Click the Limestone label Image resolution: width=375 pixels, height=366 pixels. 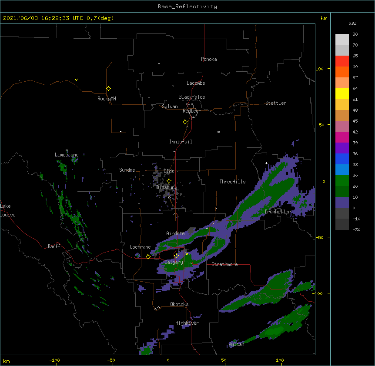point(67,155)
